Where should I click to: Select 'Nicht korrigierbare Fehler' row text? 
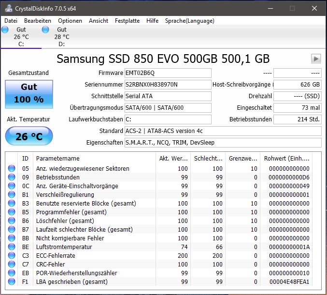(70, 238)
